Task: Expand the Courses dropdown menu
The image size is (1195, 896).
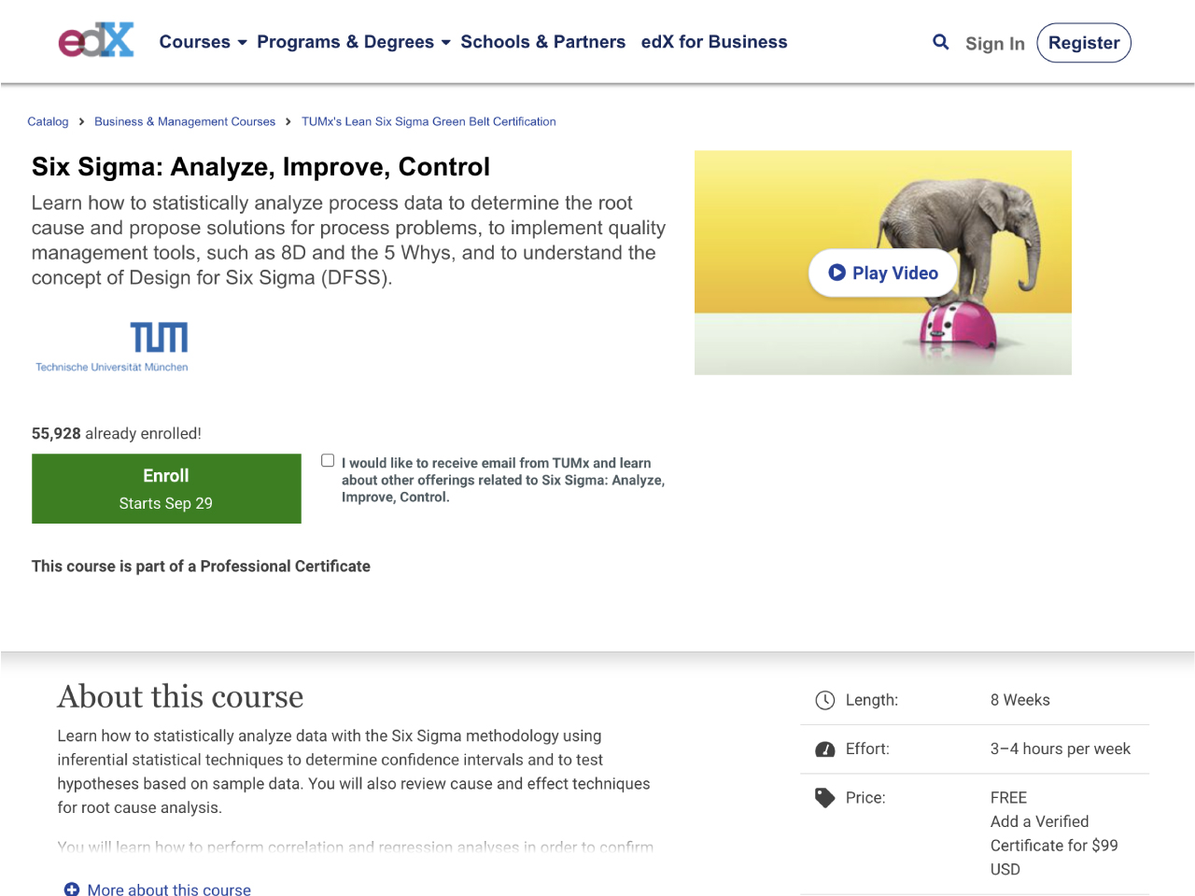Action: coord(203,42)
